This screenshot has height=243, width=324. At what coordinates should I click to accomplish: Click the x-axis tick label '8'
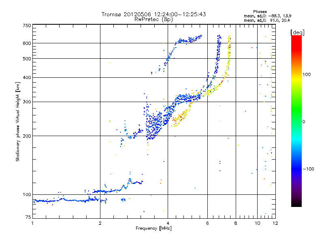pyautogui.click(x=236, y=223)
